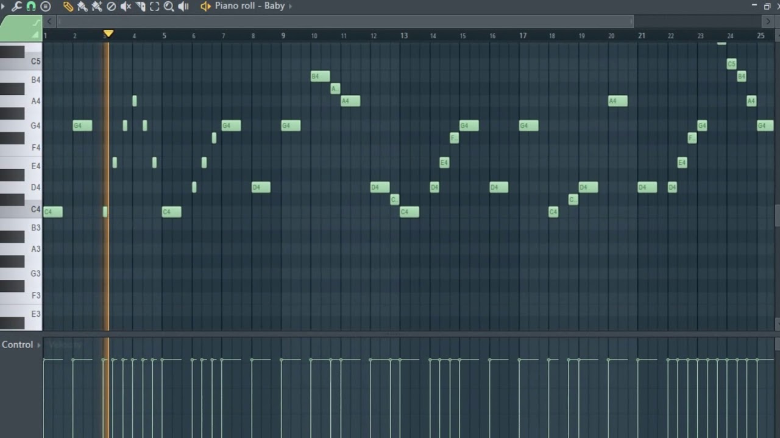780x438 pixels.
Task: Select the Draw pencil tool
Action: point(68,6)
